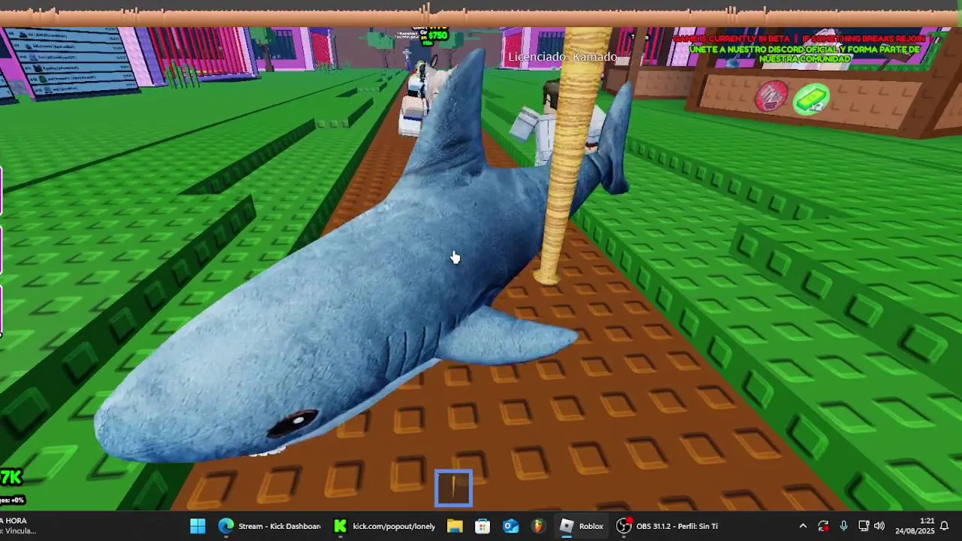Click the green "7K" money counter
Viewport: 962px width, 541px height.
(11, 477)
